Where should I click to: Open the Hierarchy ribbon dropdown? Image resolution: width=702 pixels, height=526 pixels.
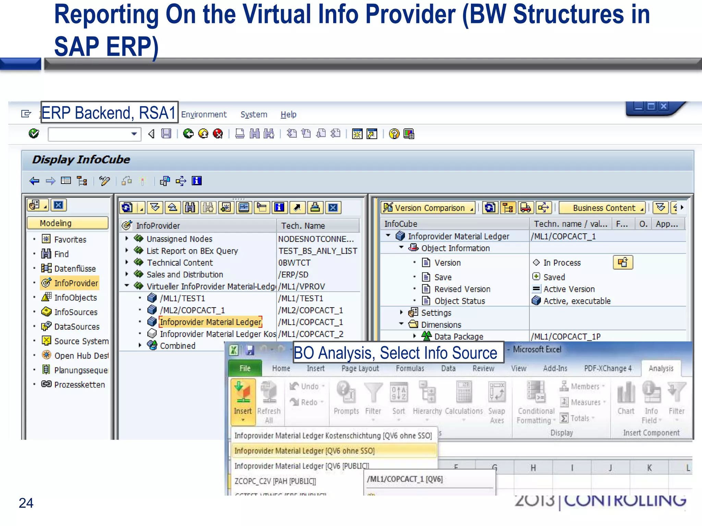click(x=427, y=401)
